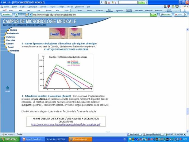Open the Déconnexion menu
The image size is (189, 142).
pyautogui.click(x=80, y=7)
